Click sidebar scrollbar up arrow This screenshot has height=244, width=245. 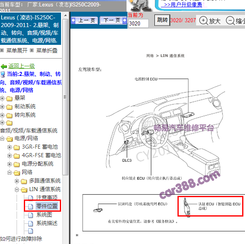coord(65,15)
